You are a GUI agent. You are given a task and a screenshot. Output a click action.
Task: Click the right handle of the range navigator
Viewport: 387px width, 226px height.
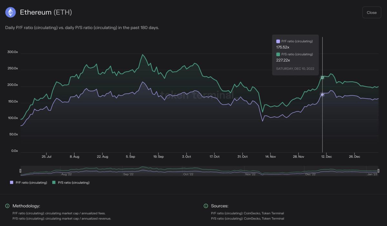[x=378, y=171]
